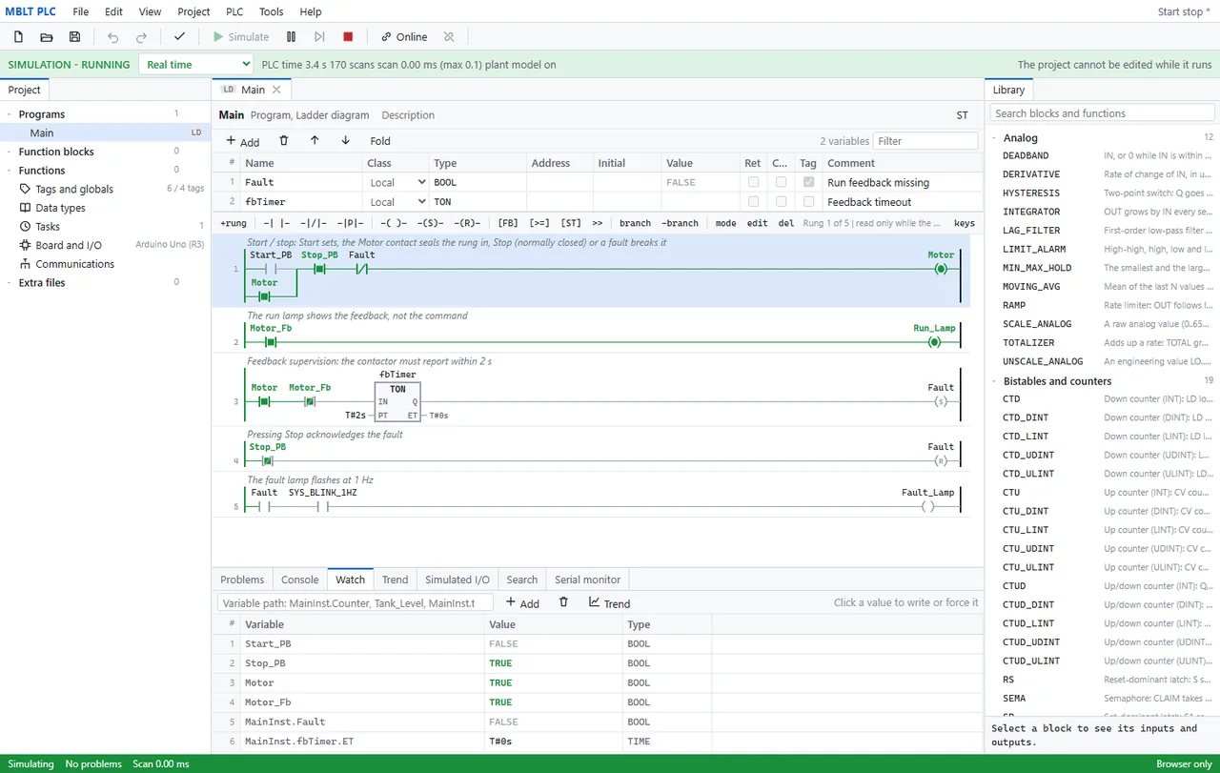Open the Class dropdown for Fault
Image resolution: width=1220 pixels, height=773 pixels.
click(x=396, y=182)
